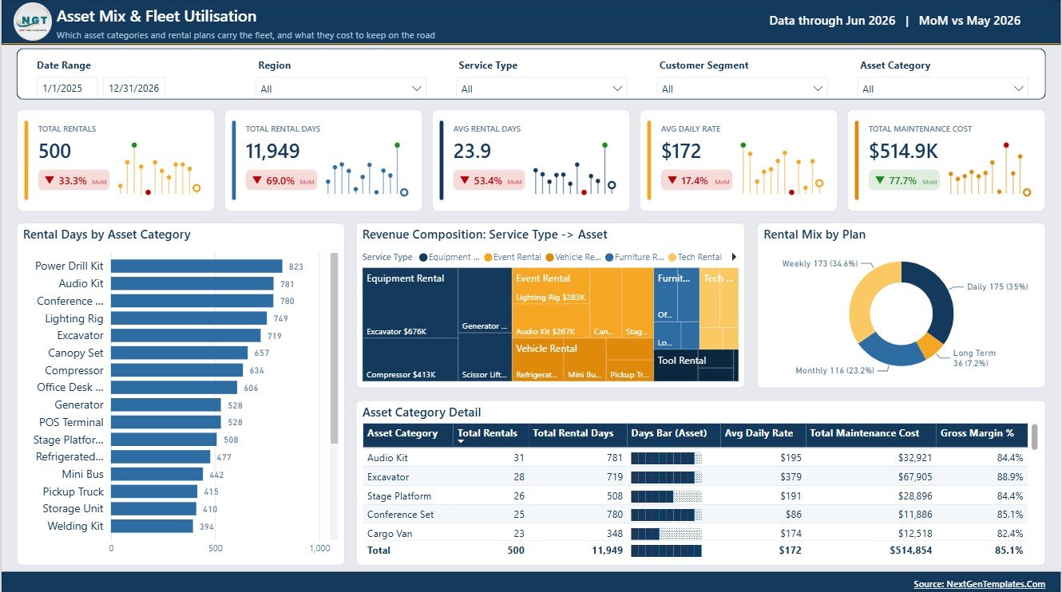
Task: Select the Generator bar in chart
Action: point(166,405)
